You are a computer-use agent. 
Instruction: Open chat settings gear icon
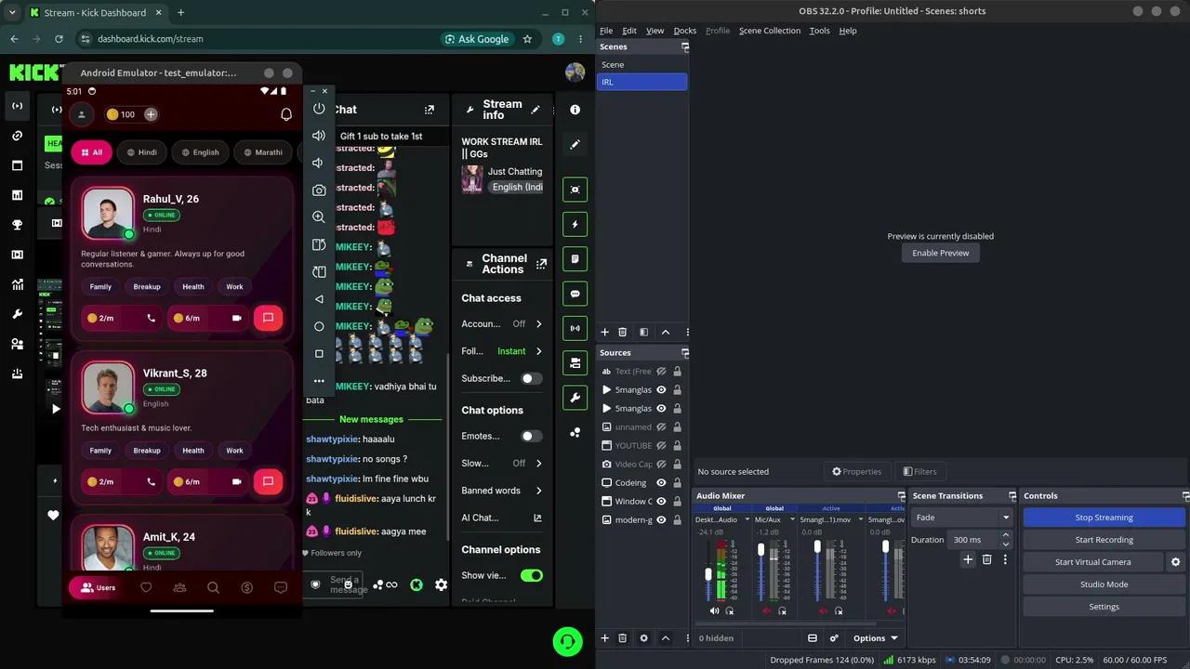tap(441, 584)
